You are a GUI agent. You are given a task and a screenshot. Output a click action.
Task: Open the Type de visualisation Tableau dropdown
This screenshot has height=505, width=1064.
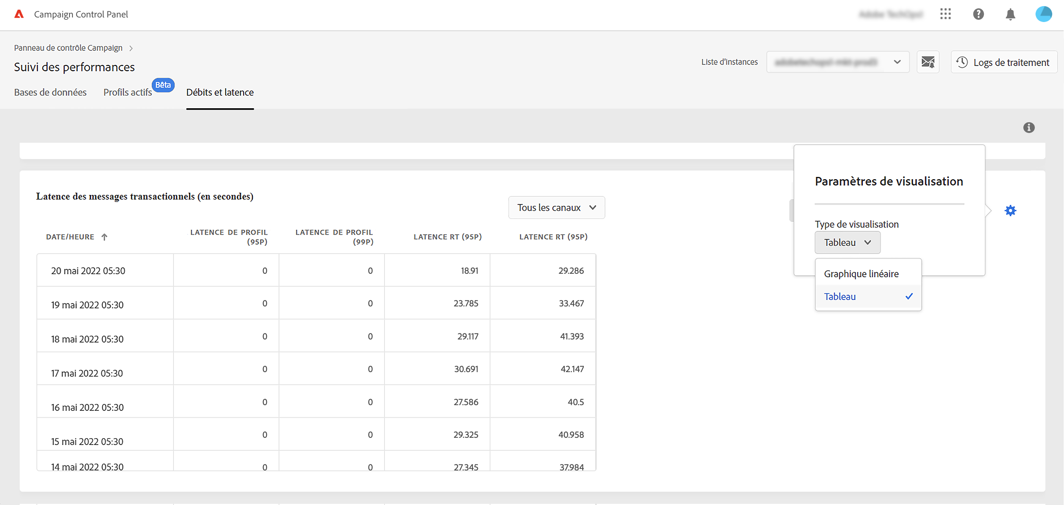[847, 242]
